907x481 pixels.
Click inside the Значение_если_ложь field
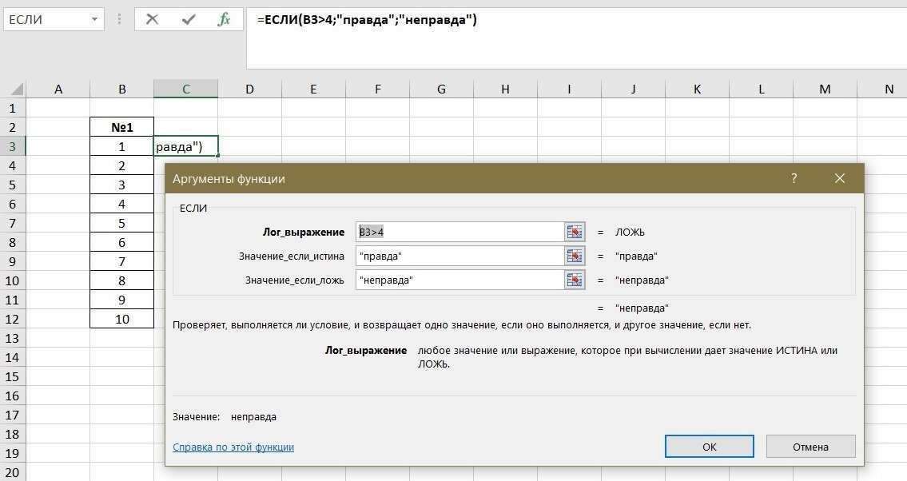pyautogui.click(x=455, y=280)
